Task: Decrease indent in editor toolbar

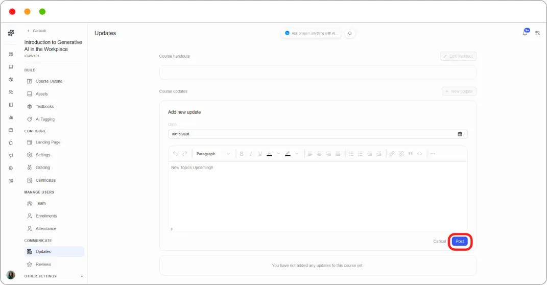Action: [x=369, y=154]
